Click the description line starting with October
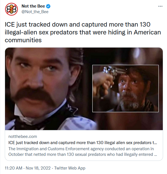 [x=83, y=154]
